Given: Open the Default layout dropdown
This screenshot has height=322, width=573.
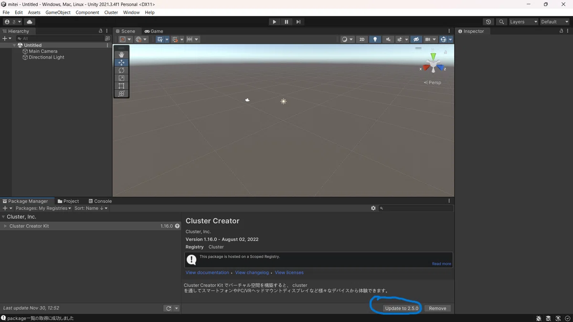Looking at the screenshot, I should point(555,22).
